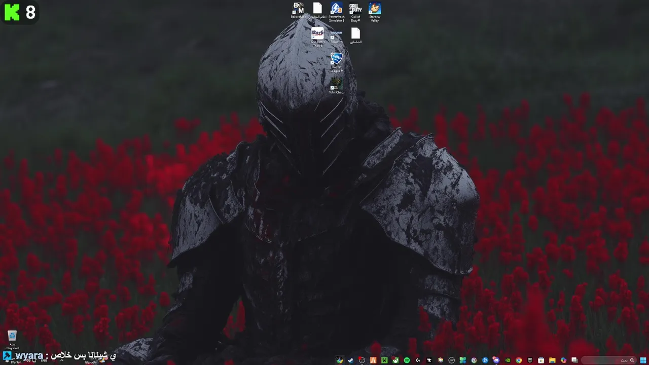649x365 pixels.
Task: Click the Windows Start button
Action: click(x=643, y=360)
